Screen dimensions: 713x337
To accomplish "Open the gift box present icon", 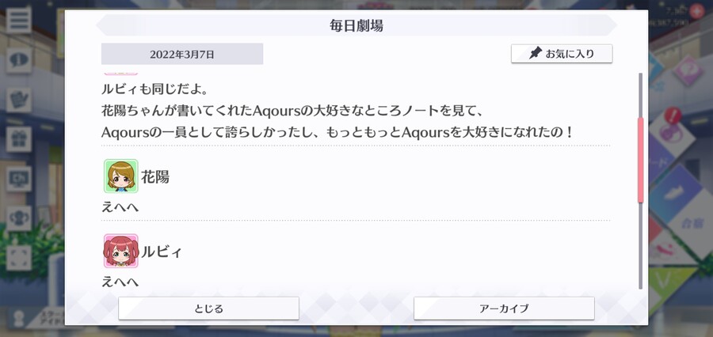I will tap(19, 139).
